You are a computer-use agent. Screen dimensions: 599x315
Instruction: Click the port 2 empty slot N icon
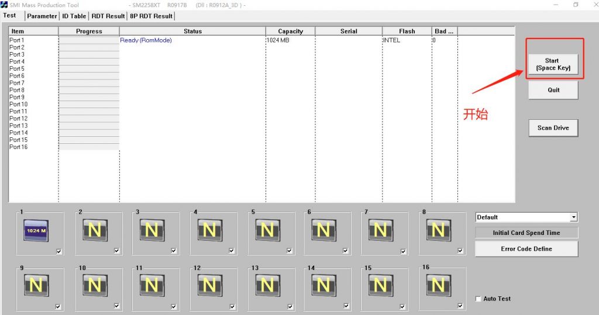point(94,231)
